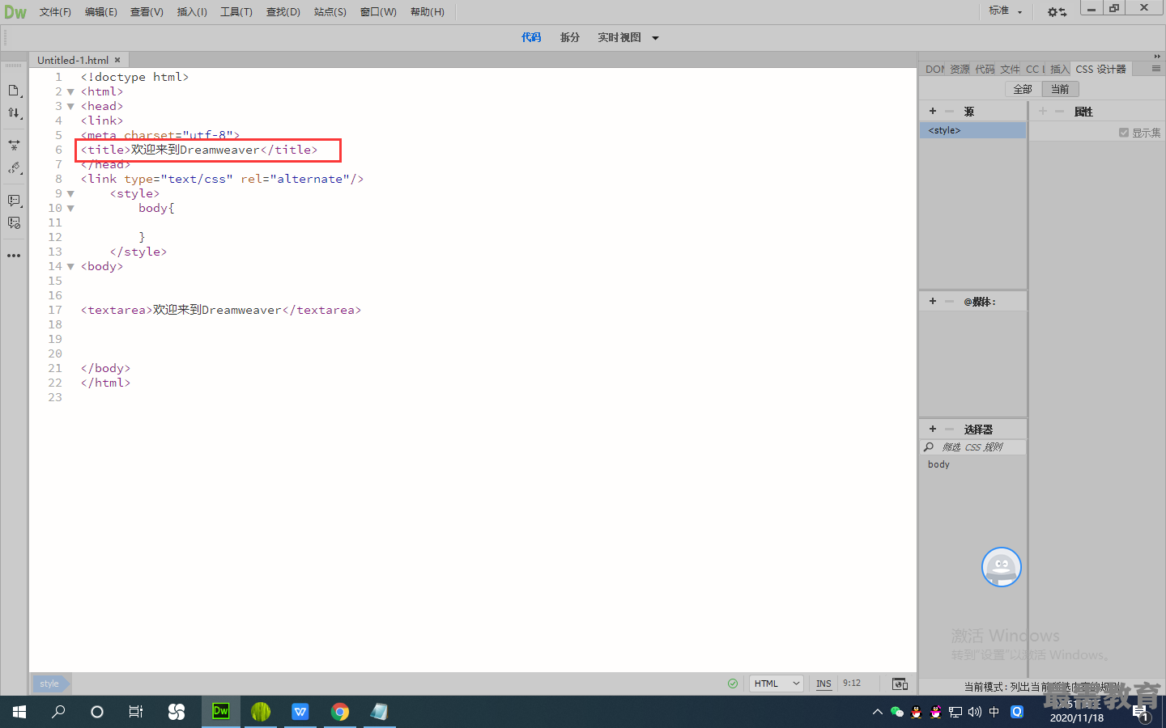Select the style tag in the bottom breadcrumb

click(x=50, y=684)
